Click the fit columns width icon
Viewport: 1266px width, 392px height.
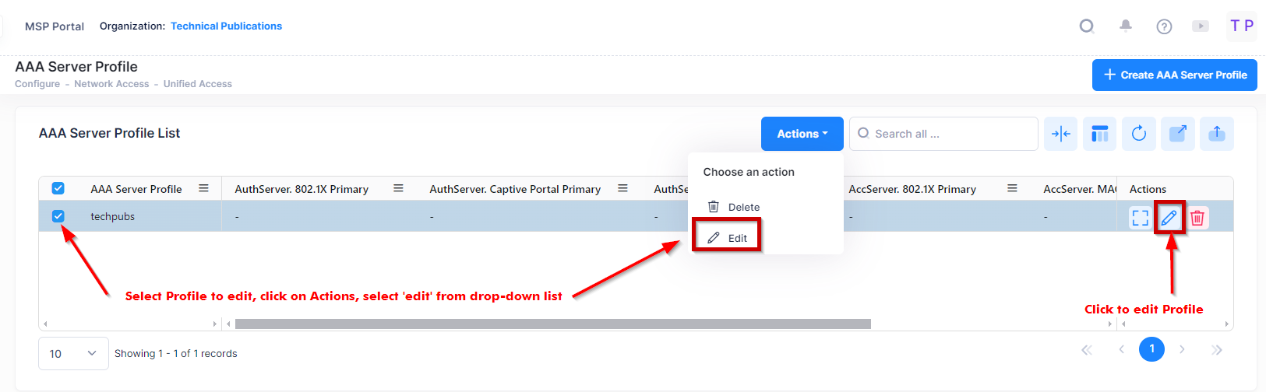(x=1061, y=134)
